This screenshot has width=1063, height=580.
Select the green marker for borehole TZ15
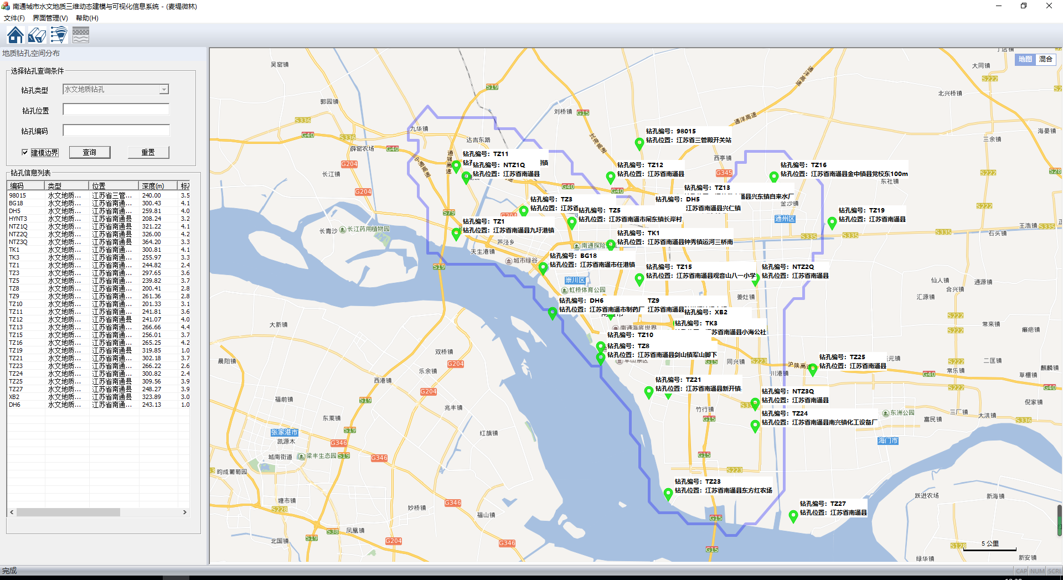pyautogui.click(x=639, y=279)
